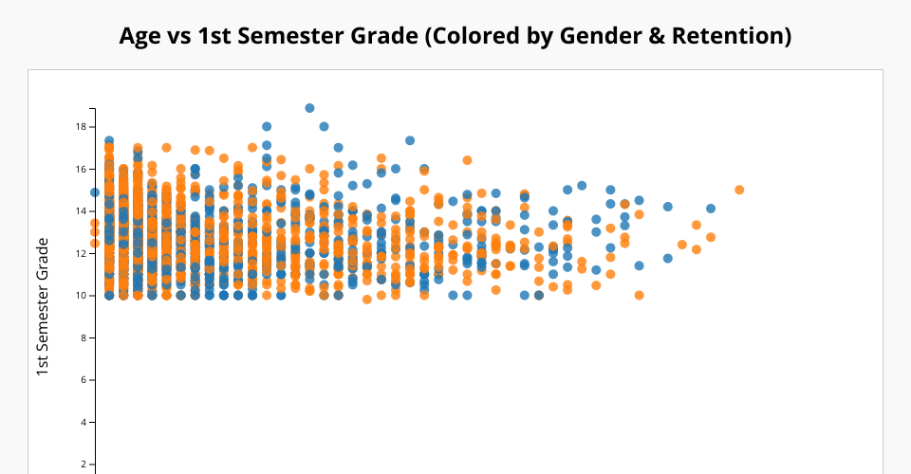Select the rightmost blue dot at grade 18
The image size is (911, 474).
[x=324, y=126]
